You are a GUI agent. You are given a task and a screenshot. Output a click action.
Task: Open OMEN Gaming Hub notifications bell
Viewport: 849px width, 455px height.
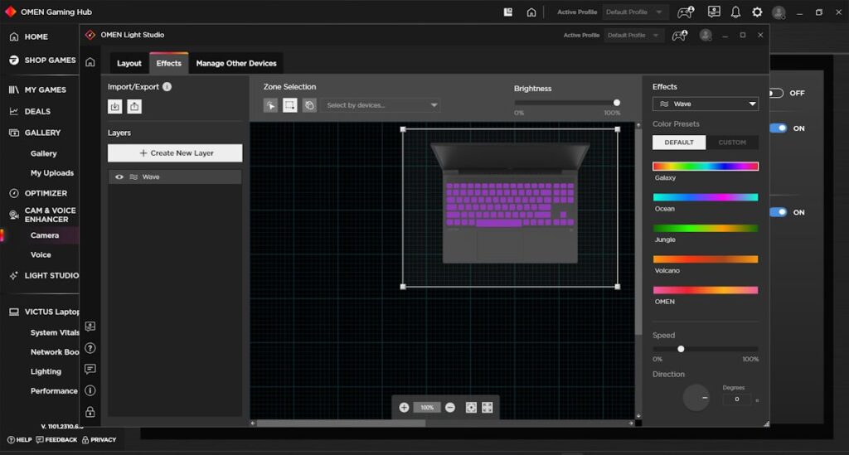tap(735, 12)
